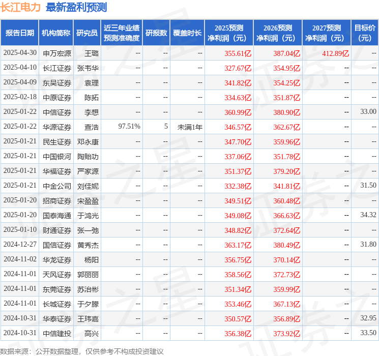This screenshot has height=356, width=379.
Task: Click institution name 中国银河
Action: point(57,157)
